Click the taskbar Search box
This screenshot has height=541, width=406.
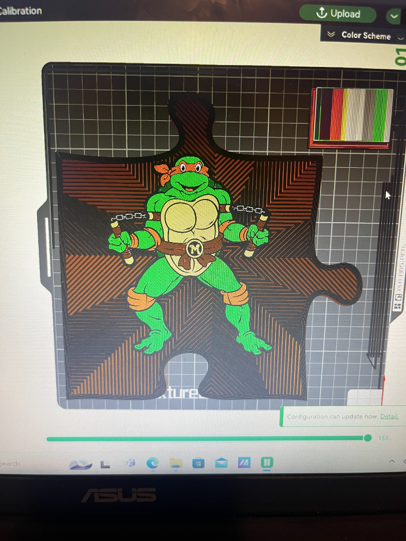10,463
